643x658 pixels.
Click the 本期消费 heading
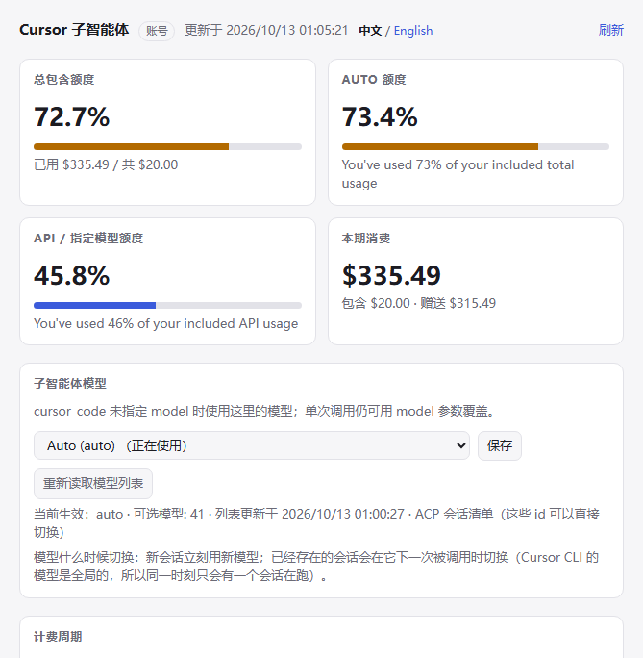tap(366, 238)
